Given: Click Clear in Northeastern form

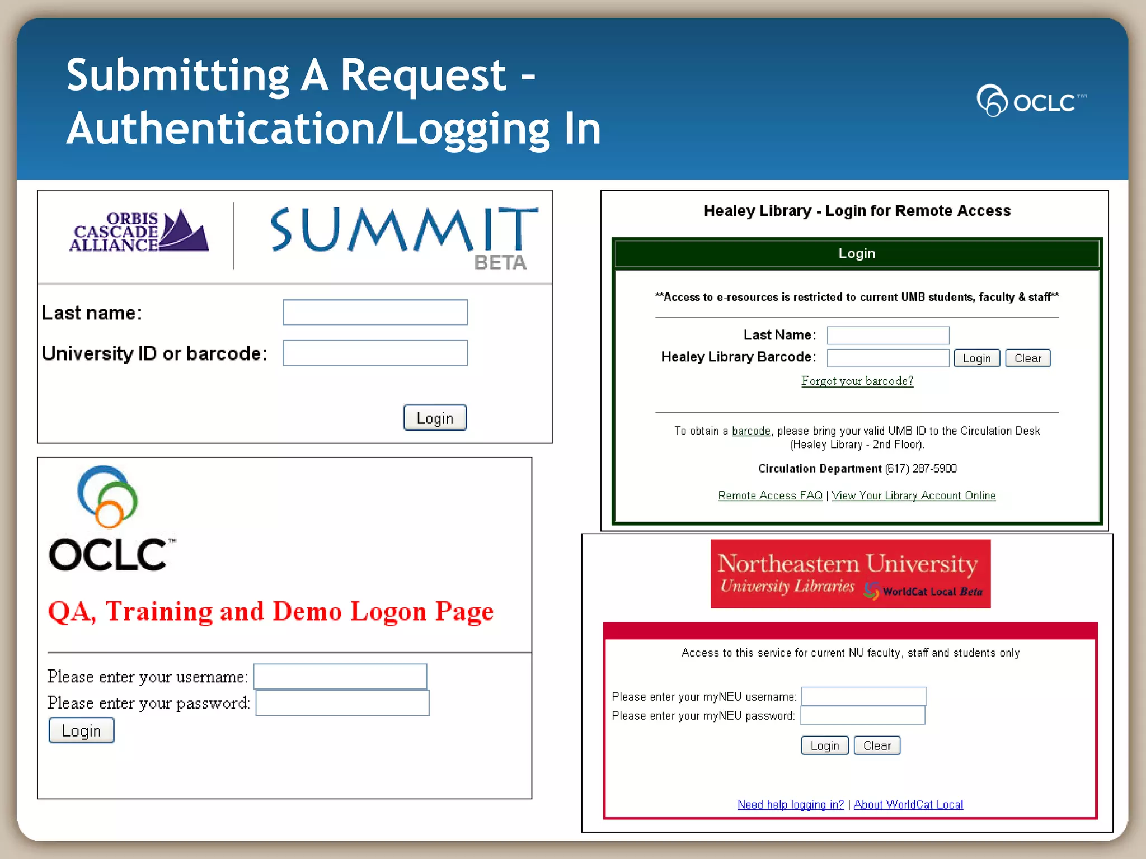Looking at the screenshot, I should 877,745.
